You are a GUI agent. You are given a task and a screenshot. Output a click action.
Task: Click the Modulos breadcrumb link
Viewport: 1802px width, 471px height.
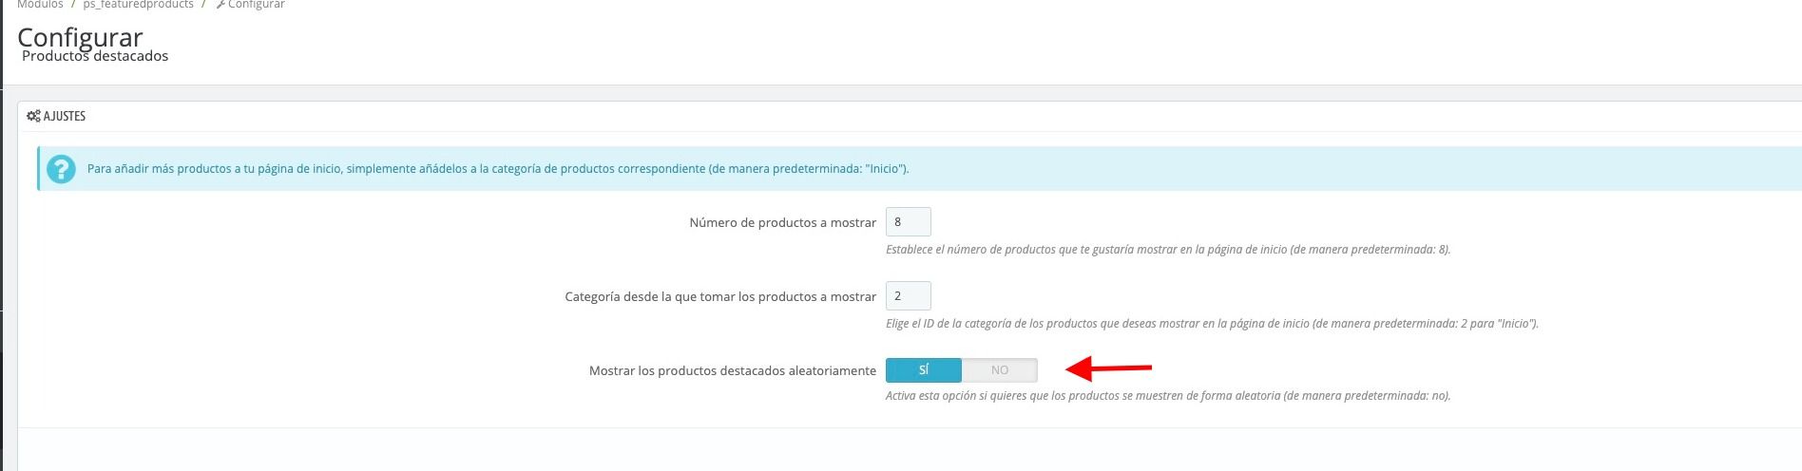click(40, 5)
